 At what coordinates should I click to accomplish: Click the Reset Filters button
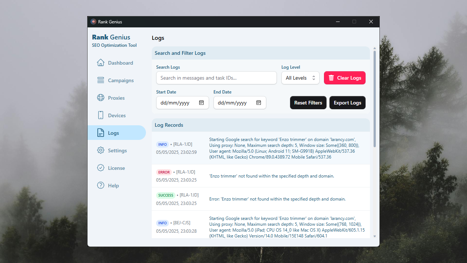(308, 103)
